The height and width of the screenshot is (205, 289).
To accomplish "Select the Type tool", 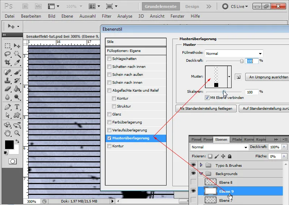I will 17,107.
